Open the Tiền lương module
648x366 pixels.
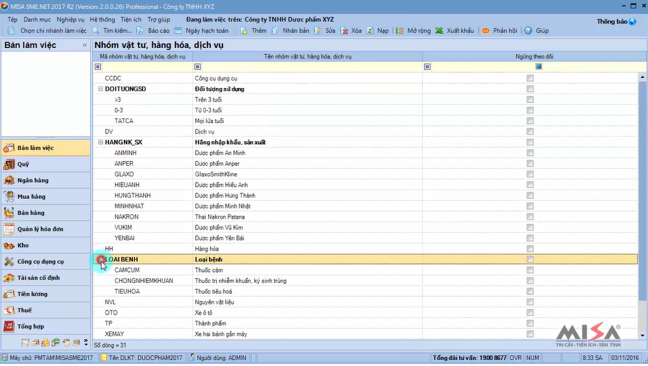pos(45,294)
